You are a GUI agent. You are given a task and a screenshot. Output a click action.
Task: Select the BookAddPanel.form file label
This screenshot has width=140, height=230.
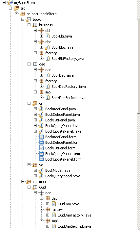coord(61,137)
